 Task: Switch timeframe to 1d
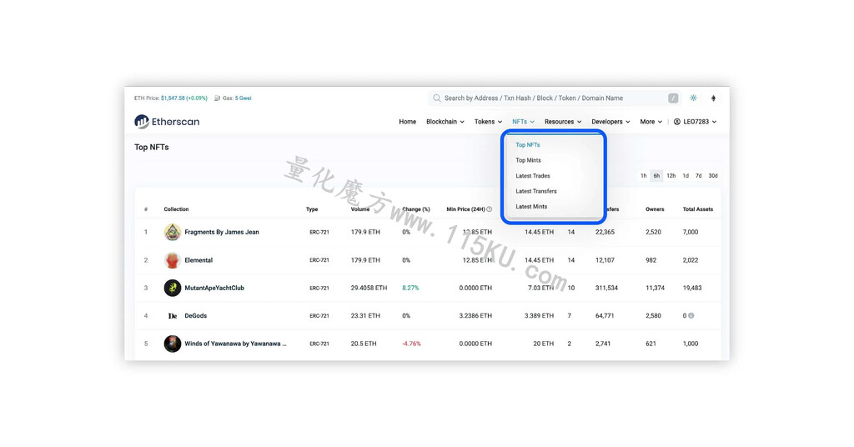tap(686, 176)
